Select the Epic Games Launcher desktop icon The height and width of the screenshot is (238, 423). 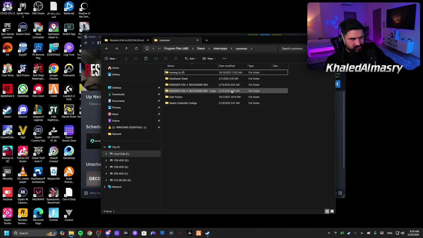point(7,31)
